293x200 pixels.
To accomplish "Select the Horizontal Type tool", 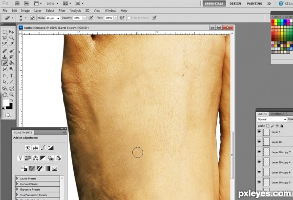I will [x=11, y=76].
